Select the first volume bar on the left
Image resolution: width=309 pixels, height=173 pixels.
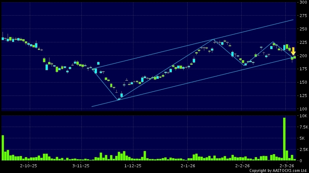coord(3,148)
